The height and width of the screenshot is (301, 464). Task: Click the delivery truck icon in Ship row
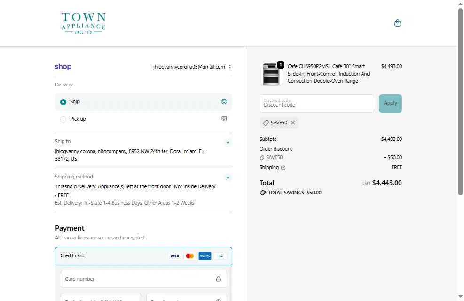(224, 102)
